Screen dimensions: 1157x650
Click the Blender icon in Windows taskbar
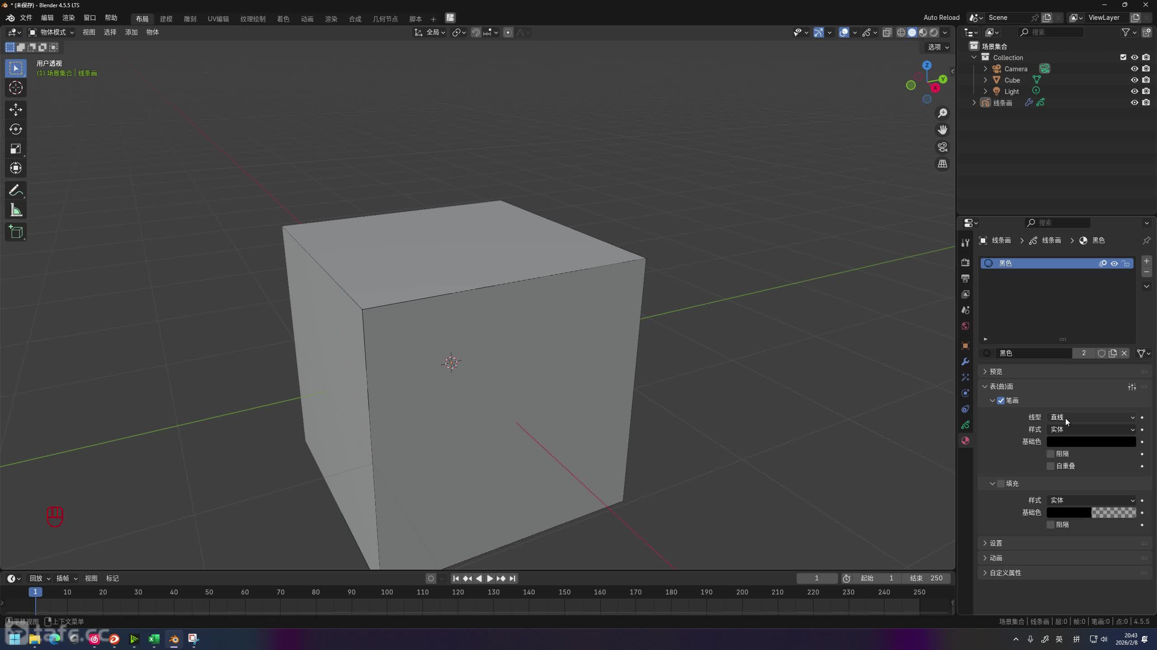coord(174,639)
